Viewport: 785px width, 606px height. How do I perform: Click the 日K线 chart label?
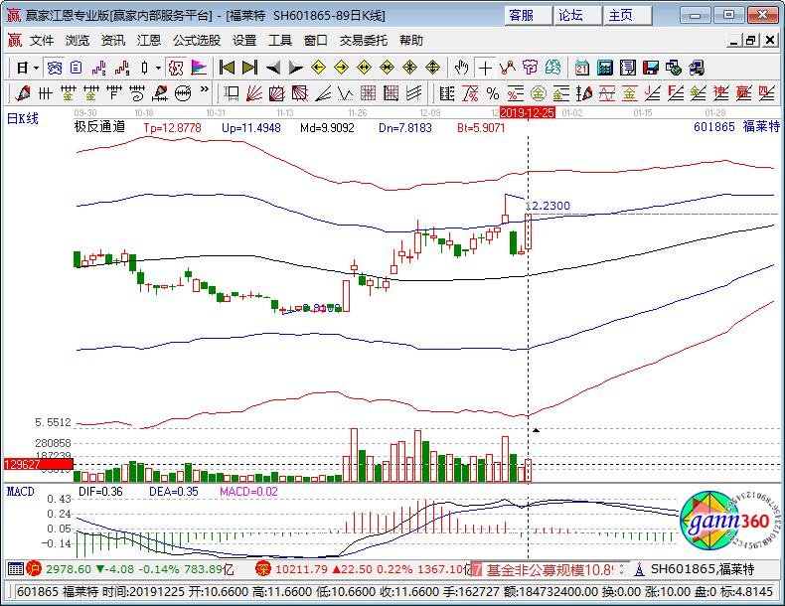point(23,118)
